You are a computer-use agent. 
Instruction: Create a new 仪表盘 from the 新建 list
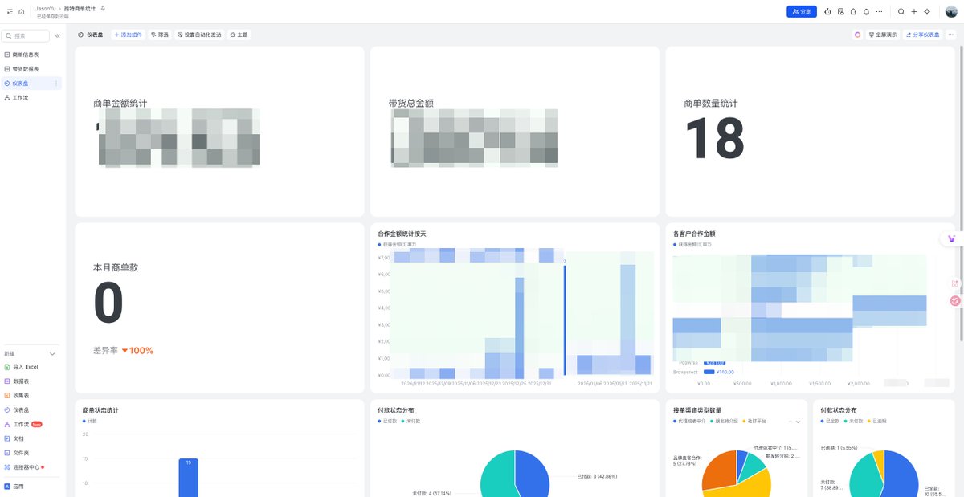16,409
